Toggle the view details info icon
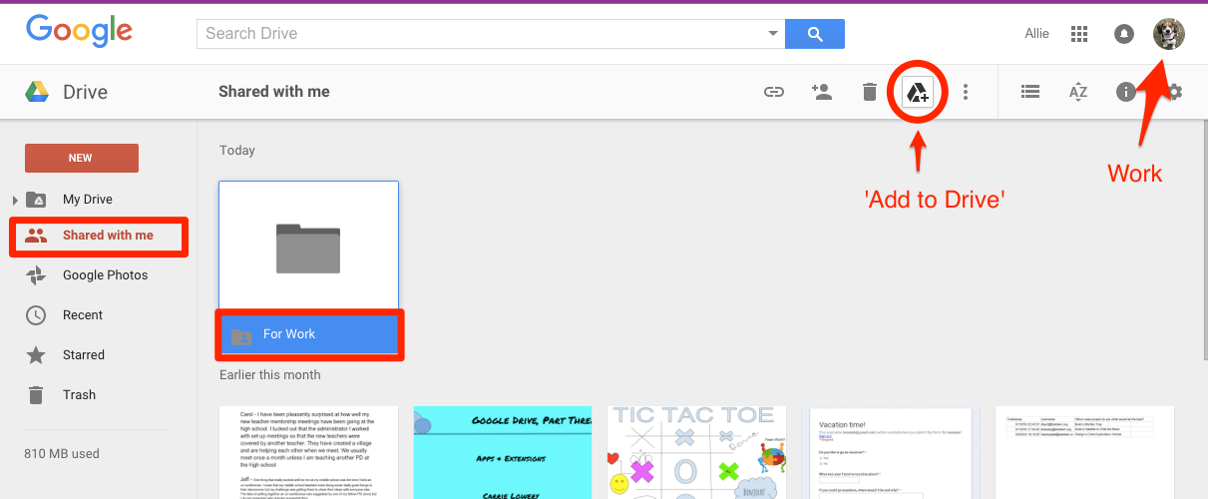This screenshot has width=1208, height=499. [x=1126, y=92]
